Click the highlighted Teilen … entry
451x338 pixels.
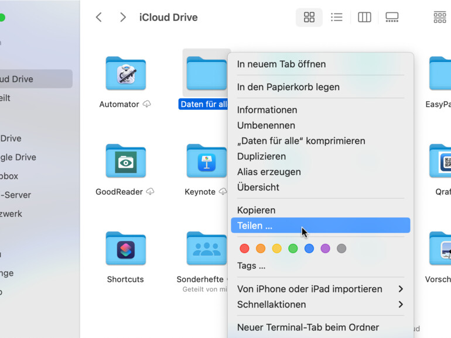click(x=320, y=225)
